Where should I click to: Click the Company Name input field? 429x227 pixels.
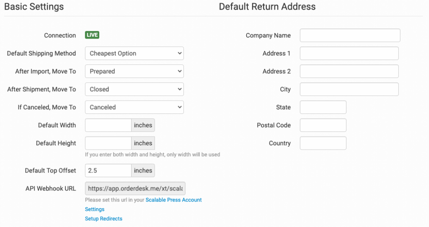[350, 36]
